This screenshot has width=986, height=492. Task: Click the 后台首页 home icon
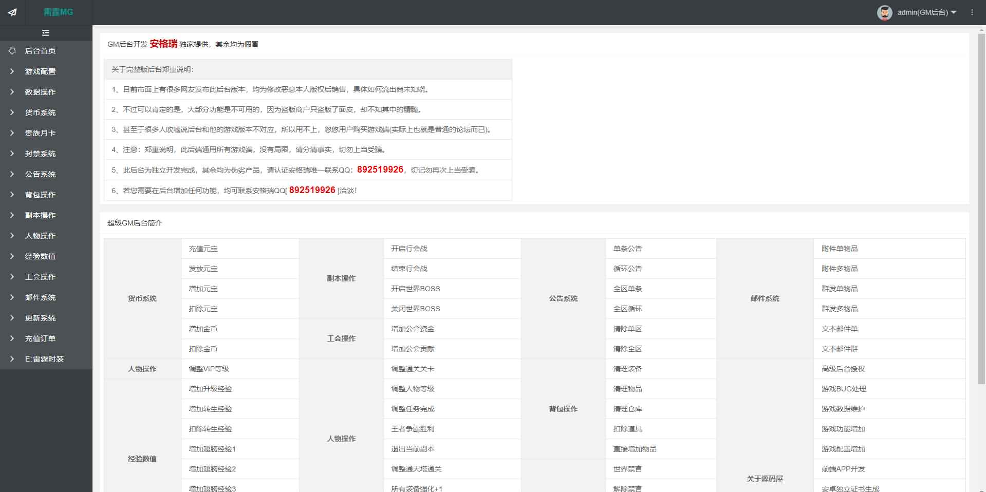(12, 51)
